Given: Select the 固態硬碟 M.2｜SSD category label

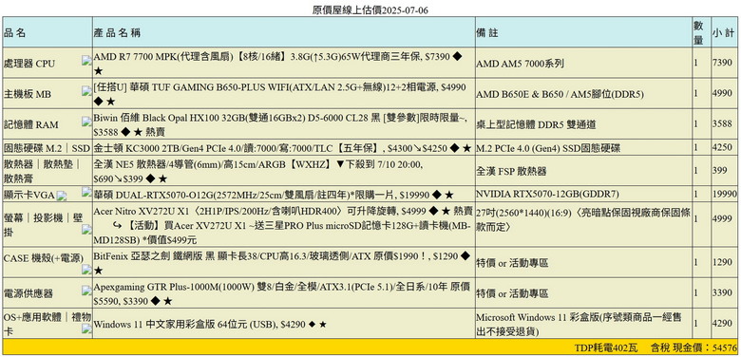Looking at the screenshot, I should 47,148.
